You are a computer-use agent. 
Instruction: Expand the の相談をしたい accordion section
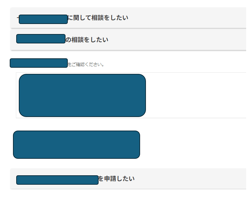tap(128, 40)
